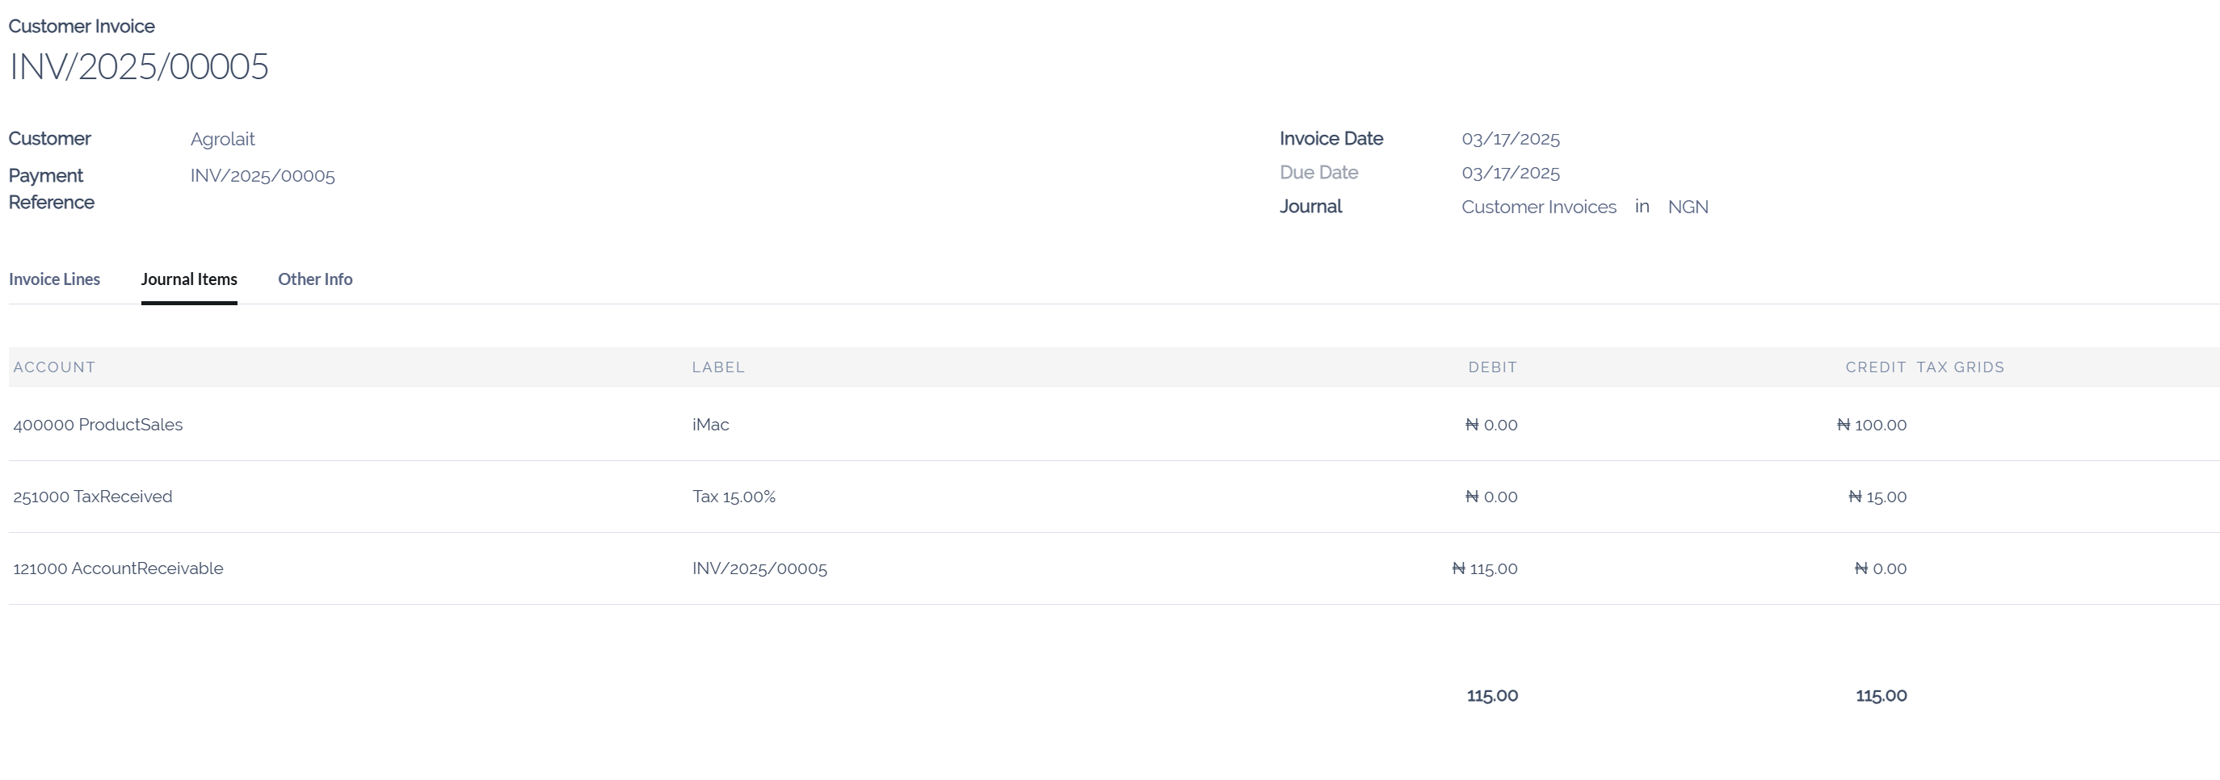Viewport: 2220px width, 780px height.
Task: Click the iMac label cell
Action: (710, 424)
